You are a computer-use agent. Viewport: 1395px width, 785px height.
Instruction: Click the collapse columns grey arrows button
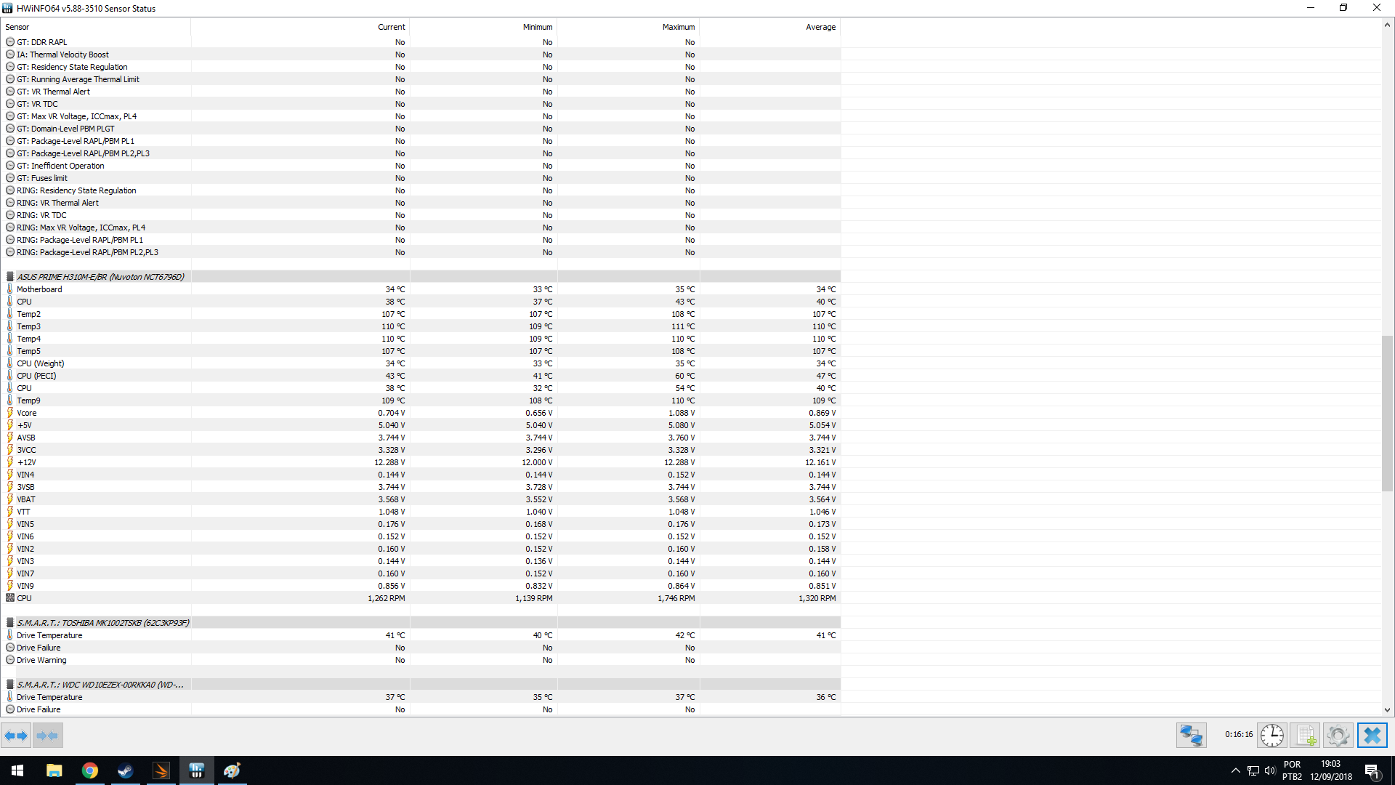(x=48, y=736)
